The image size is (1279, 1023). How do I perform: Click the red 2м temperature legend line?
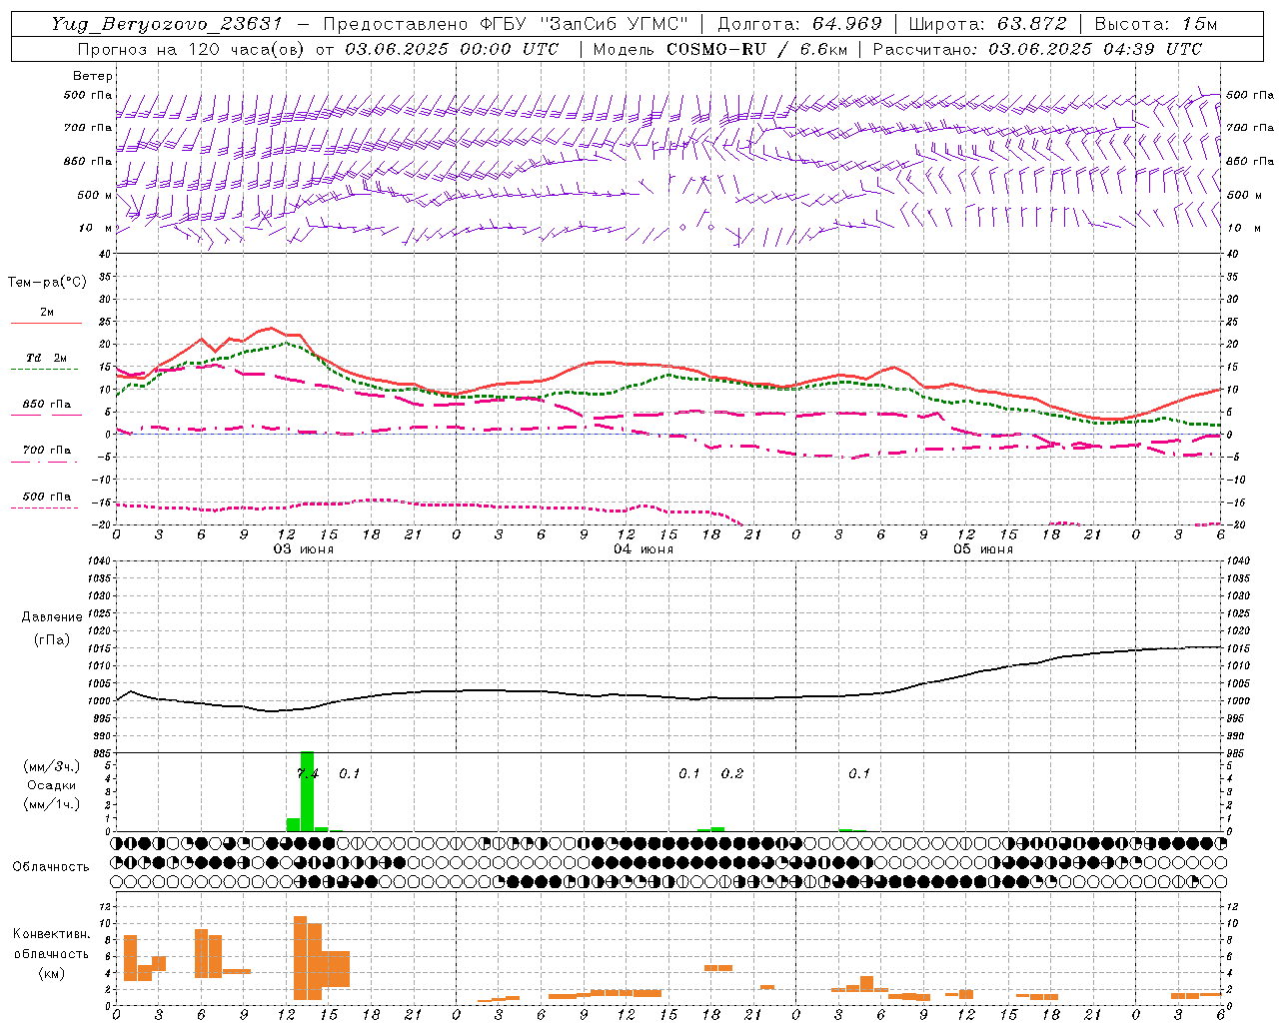point(46,323)
